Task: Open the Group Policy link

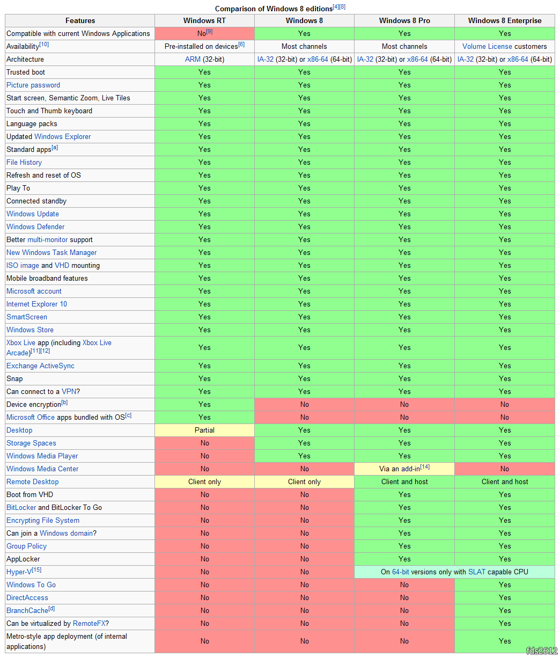Action: 26,546
